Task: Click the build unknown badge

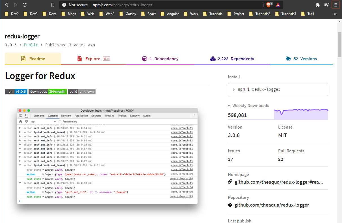Action: tap(82, 92)
